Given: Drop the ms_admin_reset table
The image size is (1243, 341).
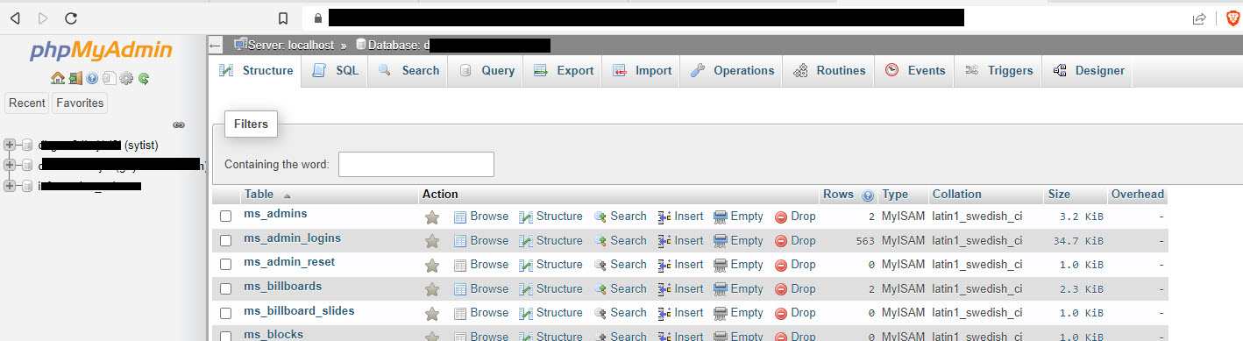Looking at the screenshot, I should click(795, 264).
